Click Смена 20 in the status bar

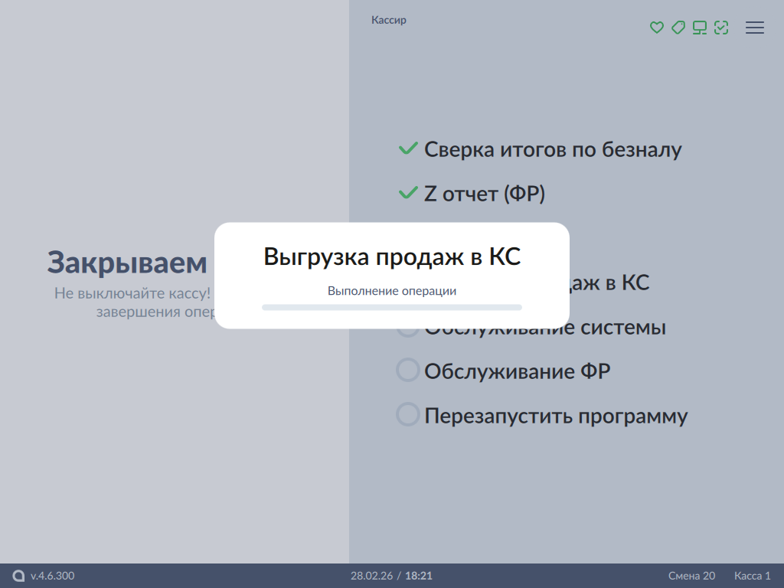pyautogui.click(x=691, y=576)
